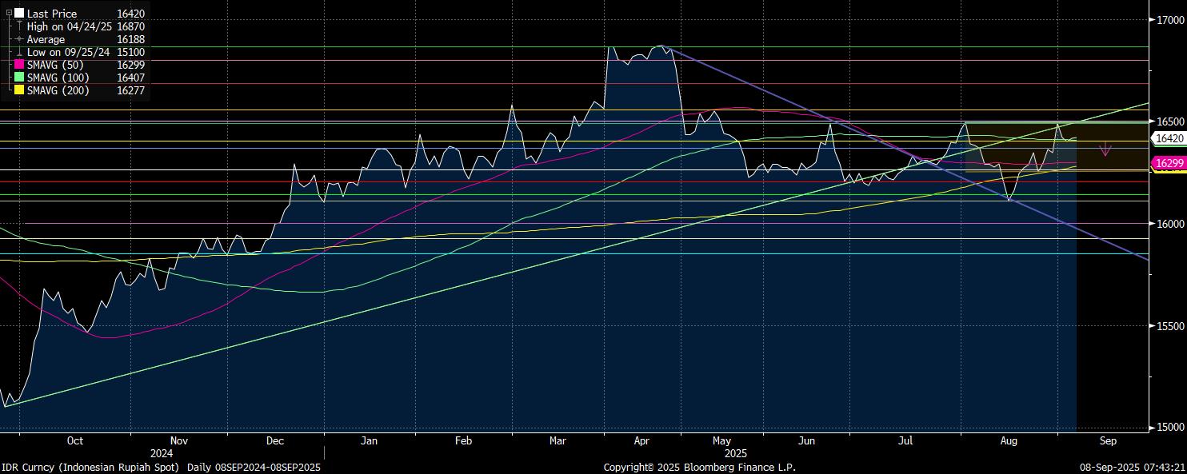Click the Sep month label on x-axis
Screen dimensions: 1187x474
click(x=1108, y=440)
